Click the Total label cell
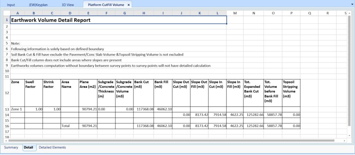Viewport: 355px width, 155px height. (x=70, y=126)
